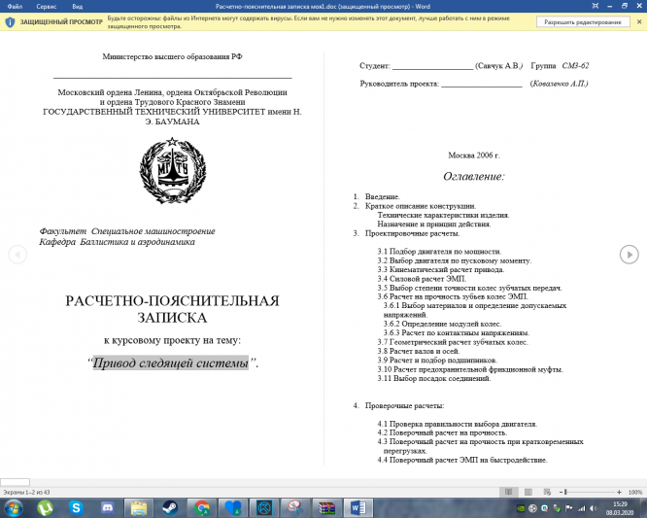Click the zoom out minus button
The image size is (647, 518).
(x=561, y=492)
